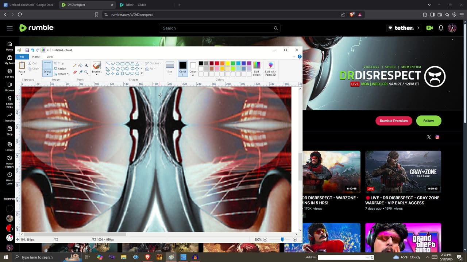Click the Rumble go-live camera icon
The height and width of the screenshot is (262, 467).
[429, 28]
